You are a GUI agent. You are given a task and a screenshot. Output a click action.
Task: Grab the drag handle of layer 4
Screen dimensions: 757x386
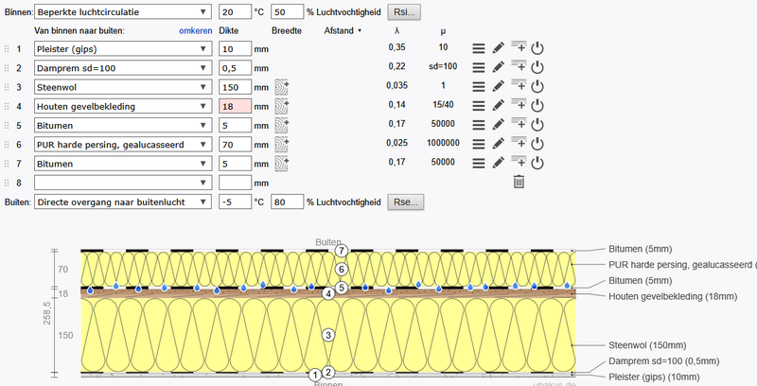pyautogui.click(x=7, y=106)
